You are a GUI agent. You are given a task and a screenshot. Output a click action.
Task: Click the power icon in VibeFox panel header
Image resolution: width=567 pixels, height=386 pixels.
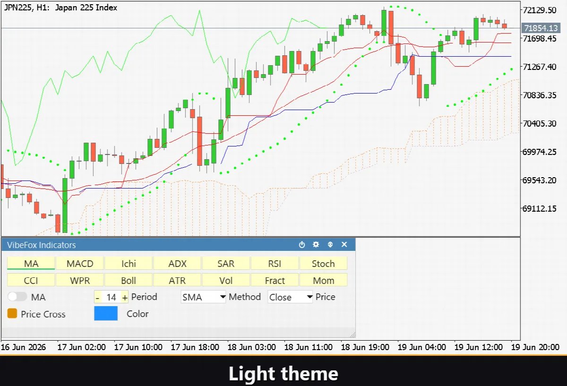[x=302, y=245]
